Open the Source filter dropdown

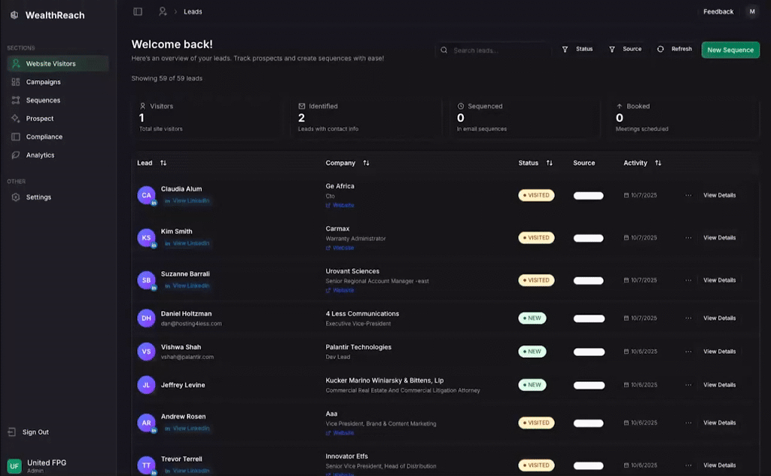pyautogui.click(x=625, y=49)
